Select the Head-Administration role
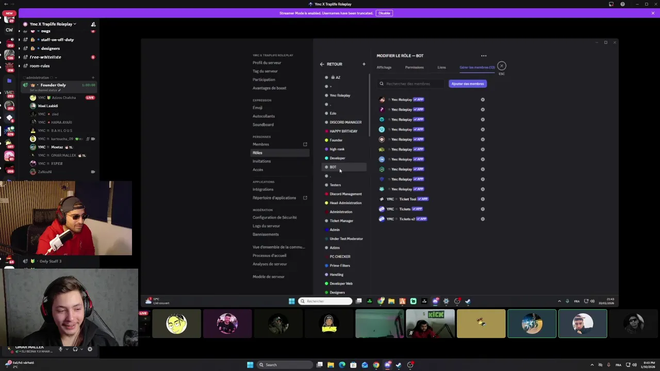Viewport: 660px width, 371px height. [x=345, y=203]
